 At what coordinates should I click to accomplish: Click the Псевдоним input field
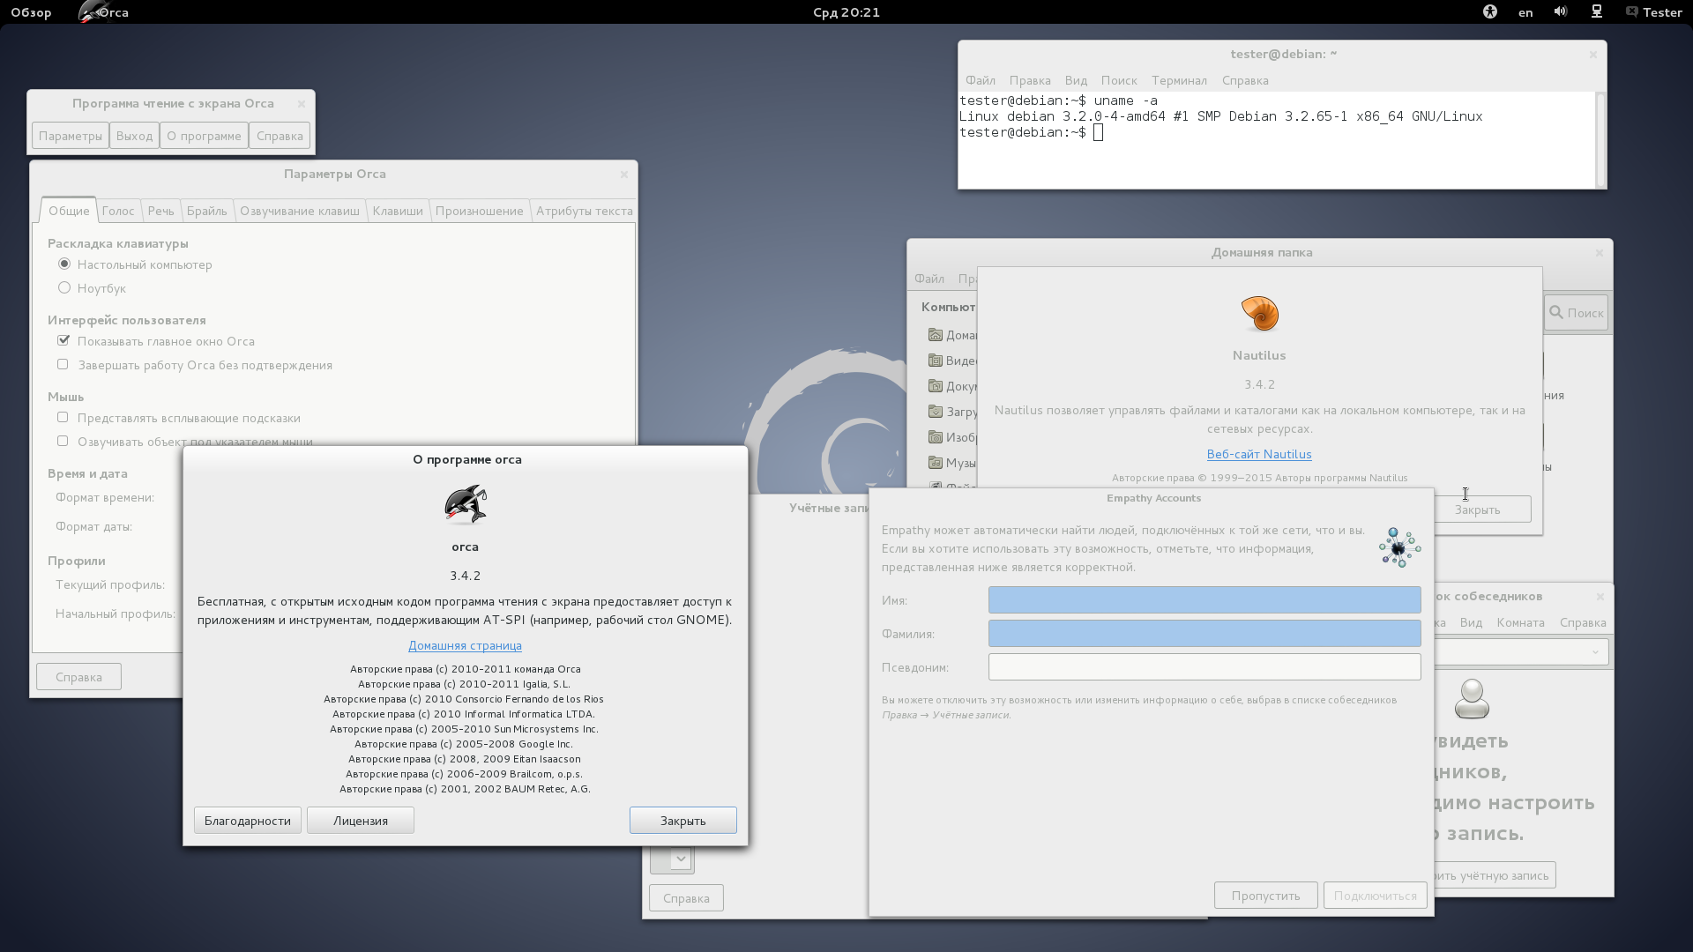(x=1204, y=667)
